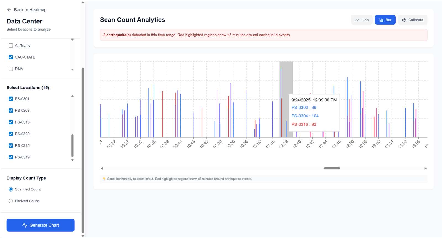This screenshot has width=442, height=238.
Task: Deselect location PS-0313 checkbox
Action: [11, 122]
